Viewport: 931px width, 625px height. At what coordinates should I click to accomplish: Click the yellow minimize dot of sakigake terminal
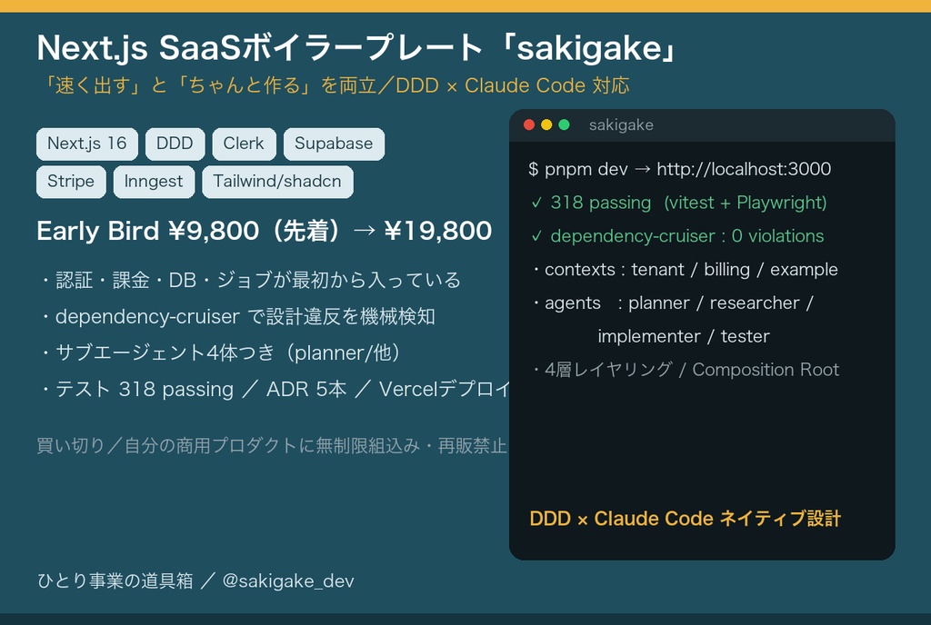click(x=546, y=124)
